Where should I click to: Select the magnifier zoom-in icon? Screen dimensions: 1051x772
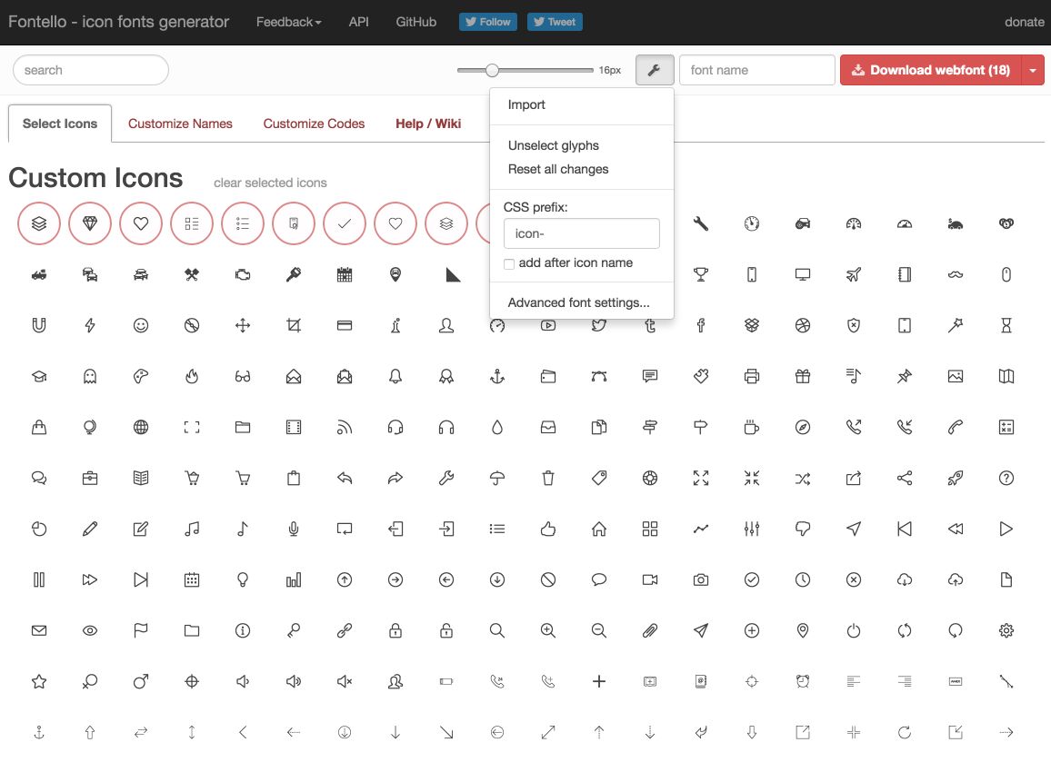548,630
